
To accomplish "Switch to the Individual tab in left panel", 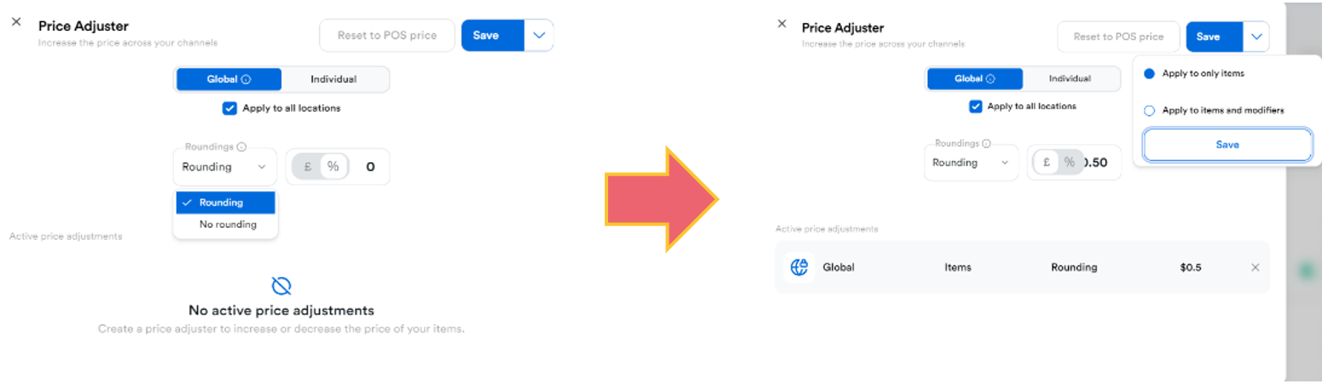I will tap(333, 79).
